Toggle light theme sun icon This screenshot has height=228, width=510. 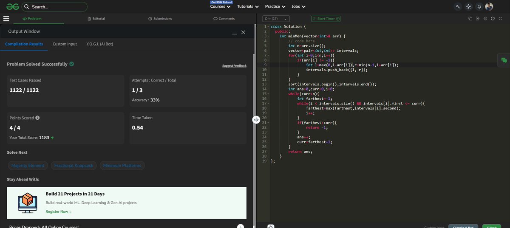469,7
